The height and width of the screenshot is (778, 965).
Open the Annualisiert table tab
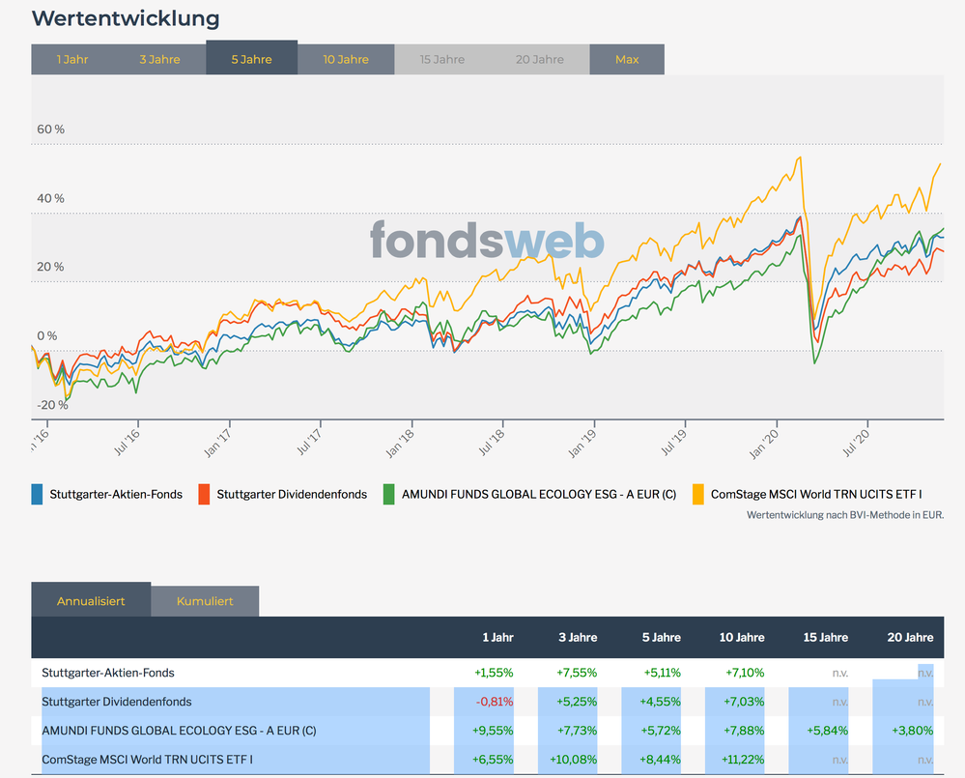[91, 600]
